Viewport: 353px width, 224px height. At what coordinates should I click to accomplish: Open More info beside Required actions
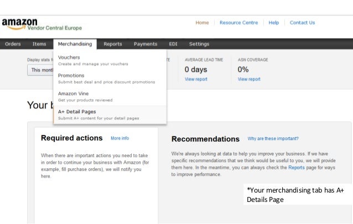(120, 138)
